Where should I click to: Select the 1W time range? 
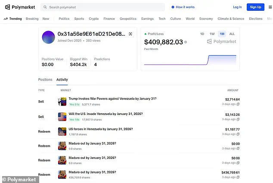tap(212, 34)
